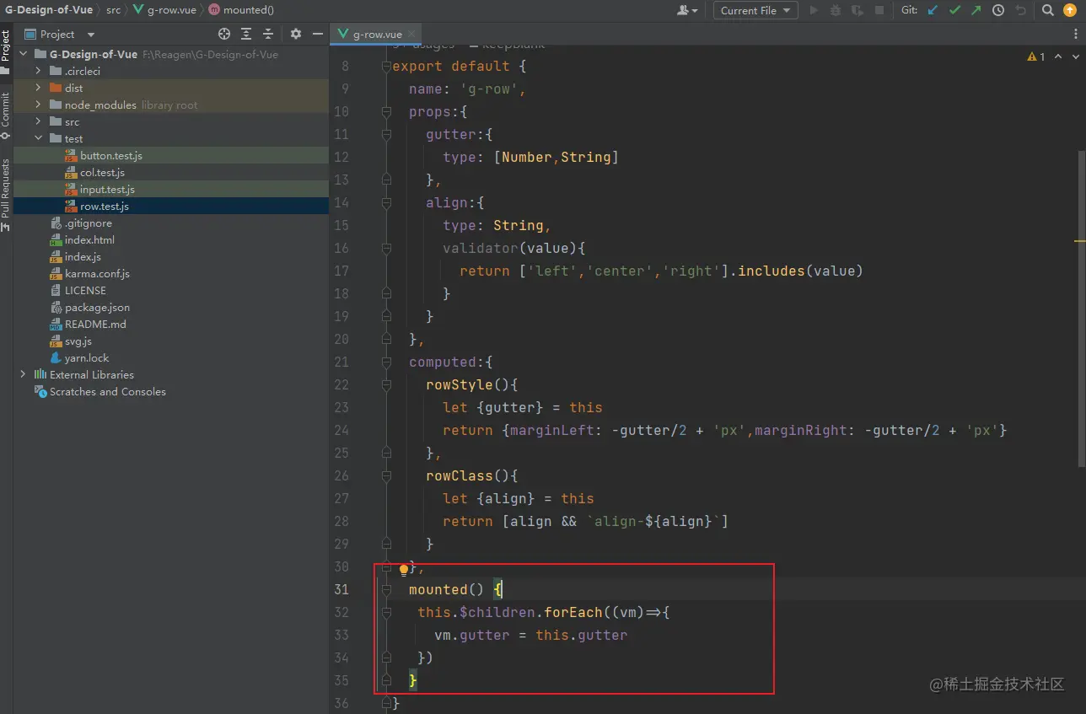Viewport: 1086px width, 714px height.
Task: Click the Run play icon
Action: [x=814, y=10]
